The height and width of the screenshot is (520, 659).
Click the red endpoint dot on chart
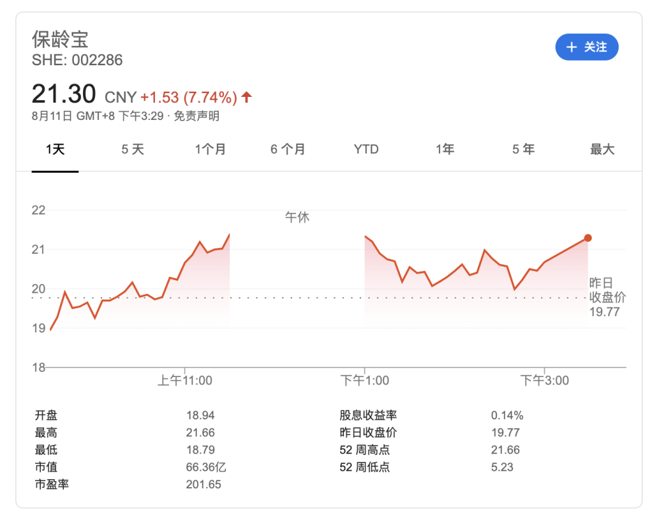click(588, 238)
